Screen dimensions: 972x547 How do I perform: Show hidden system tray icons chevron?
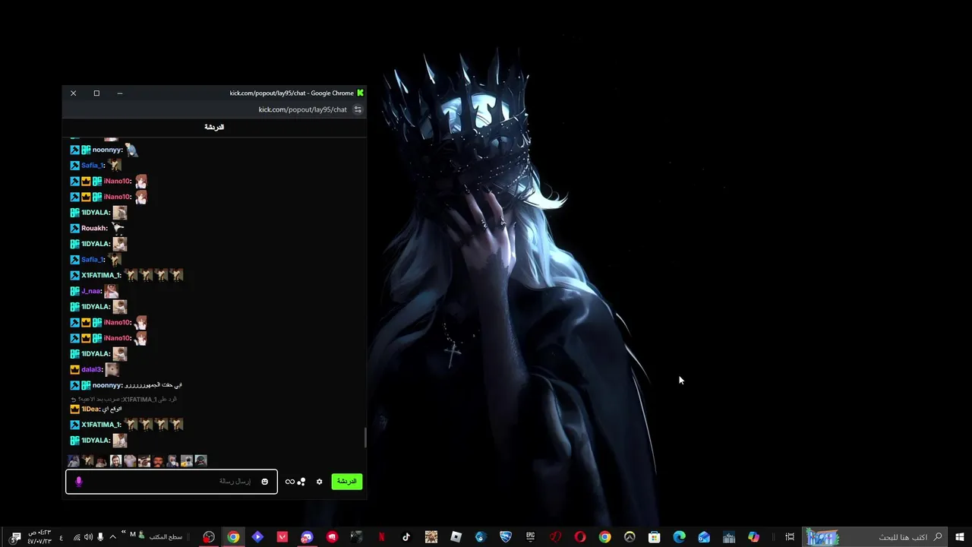112,537
